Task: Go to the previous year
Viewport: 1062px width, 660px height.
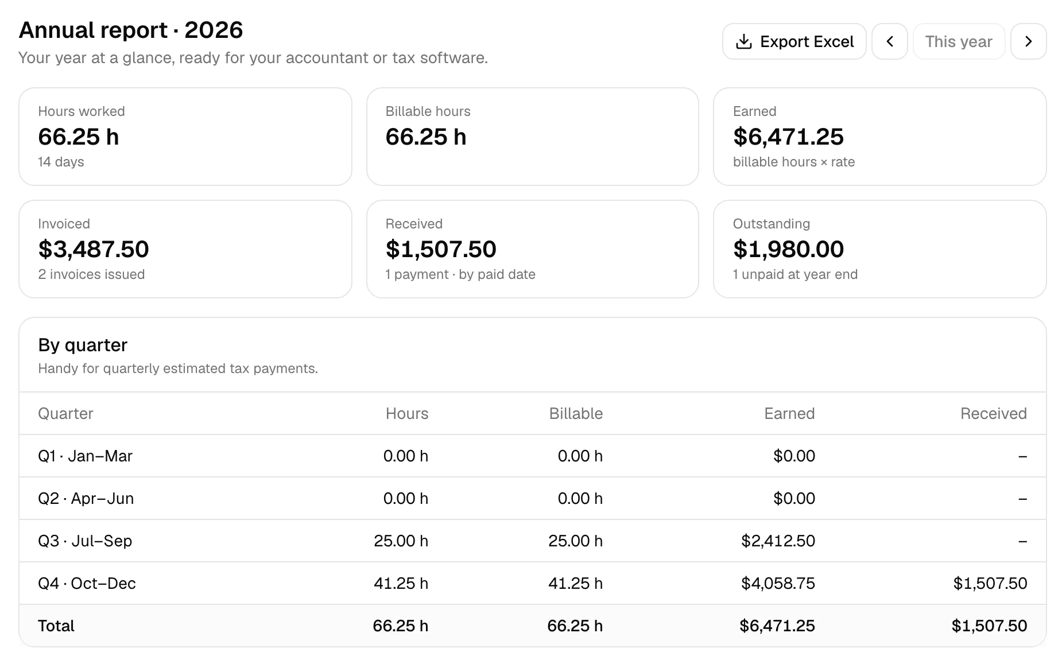Action: [890, 41]
